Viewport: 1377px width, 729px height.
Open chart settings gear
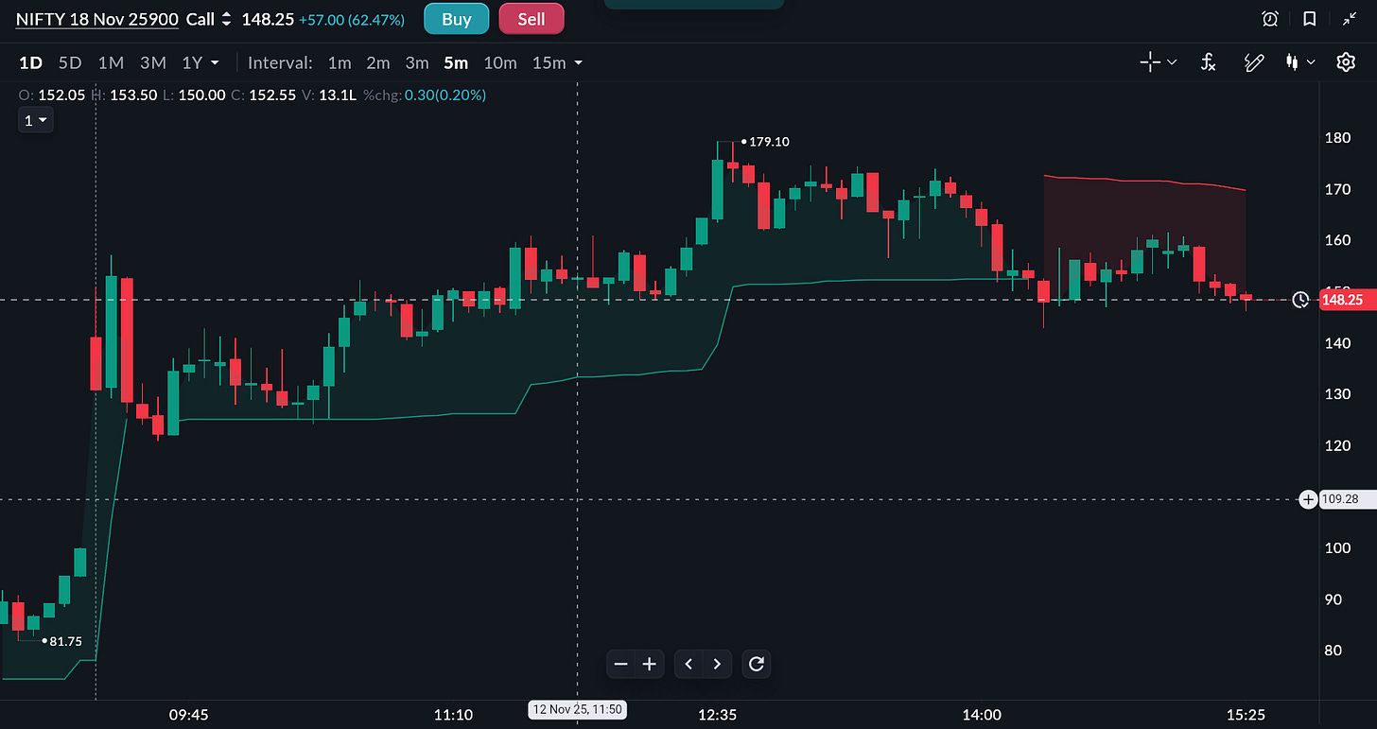point(1346,62)
